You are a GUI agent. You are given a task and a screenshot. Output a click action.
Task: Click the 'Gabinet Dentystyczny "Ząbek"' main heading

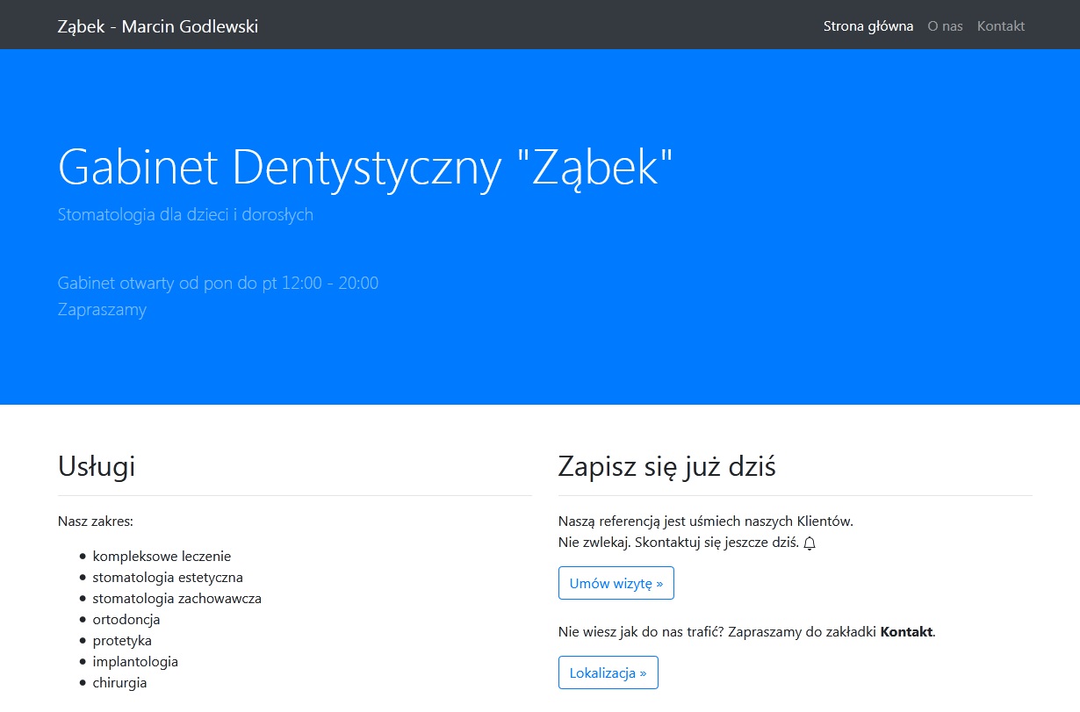[365, 166]
